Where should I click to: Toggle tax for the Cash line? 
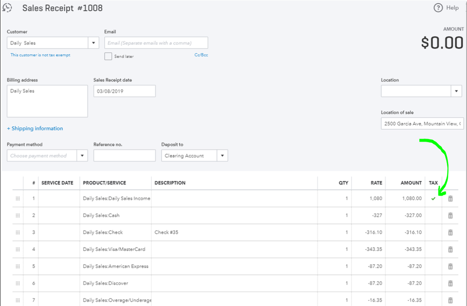coord(433,215)
